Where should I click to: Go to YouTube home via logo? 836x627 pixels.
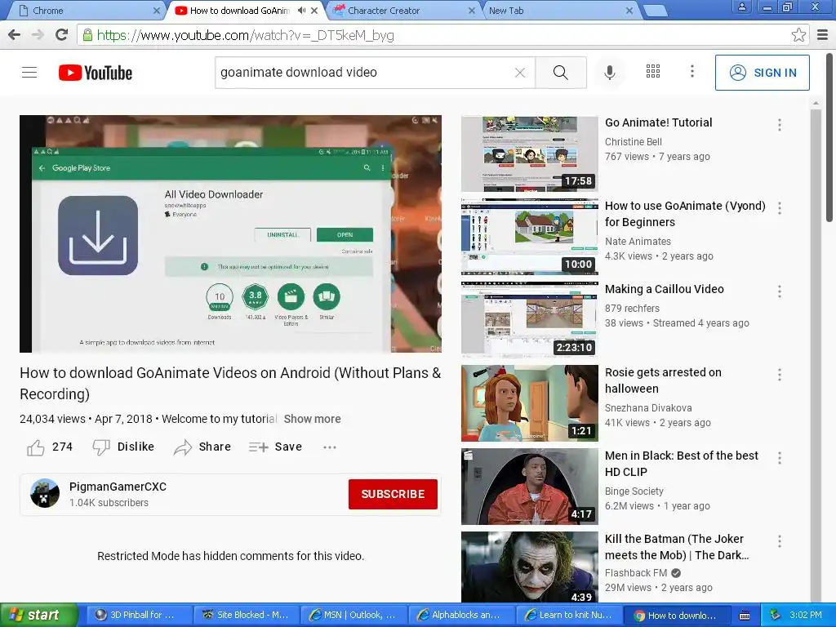[x=96, y=73]
